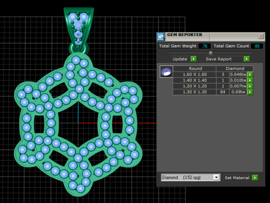Open the Diamond material dropdown
270x203 pixels.
216,177
